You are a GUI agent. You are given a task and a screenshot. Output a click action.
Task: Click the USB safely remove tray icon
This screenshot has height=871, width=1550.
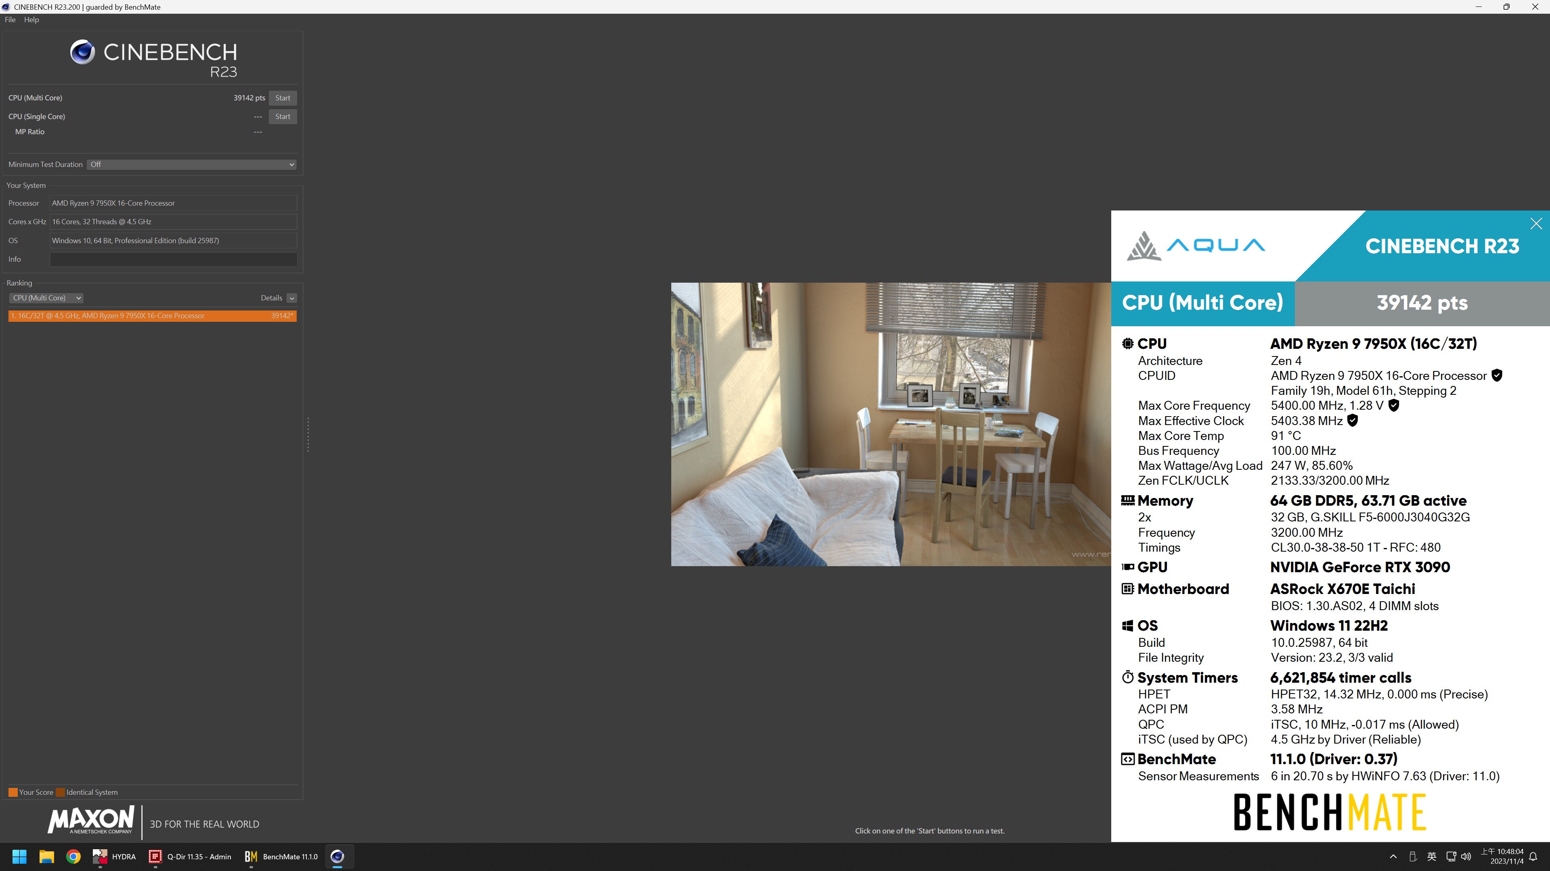[1413, 857]
